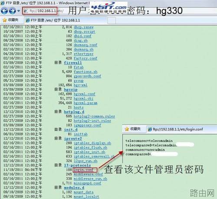
Task: Open ethertypes file link
Action: coord(84,54)
